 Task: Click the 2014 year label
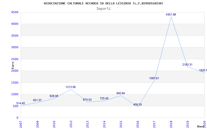104,124
